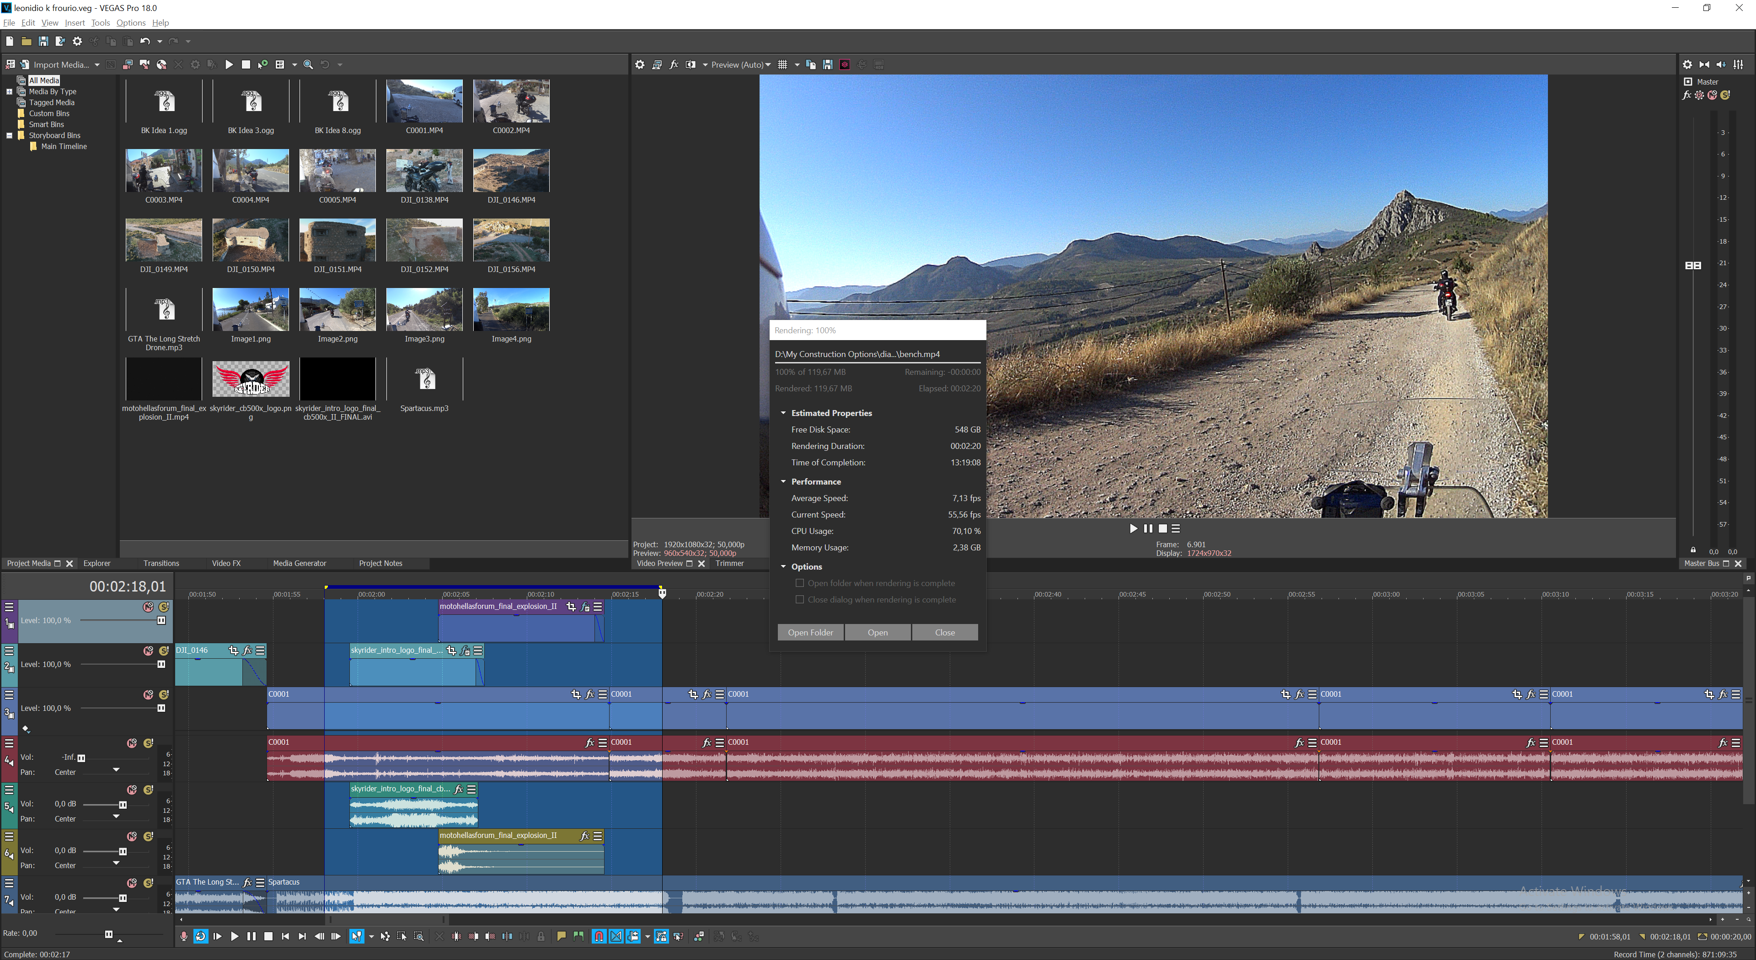Collapse the Estimated Properties section
The height and width of the screenshot is (960, 1756).
tap(783, 413)
